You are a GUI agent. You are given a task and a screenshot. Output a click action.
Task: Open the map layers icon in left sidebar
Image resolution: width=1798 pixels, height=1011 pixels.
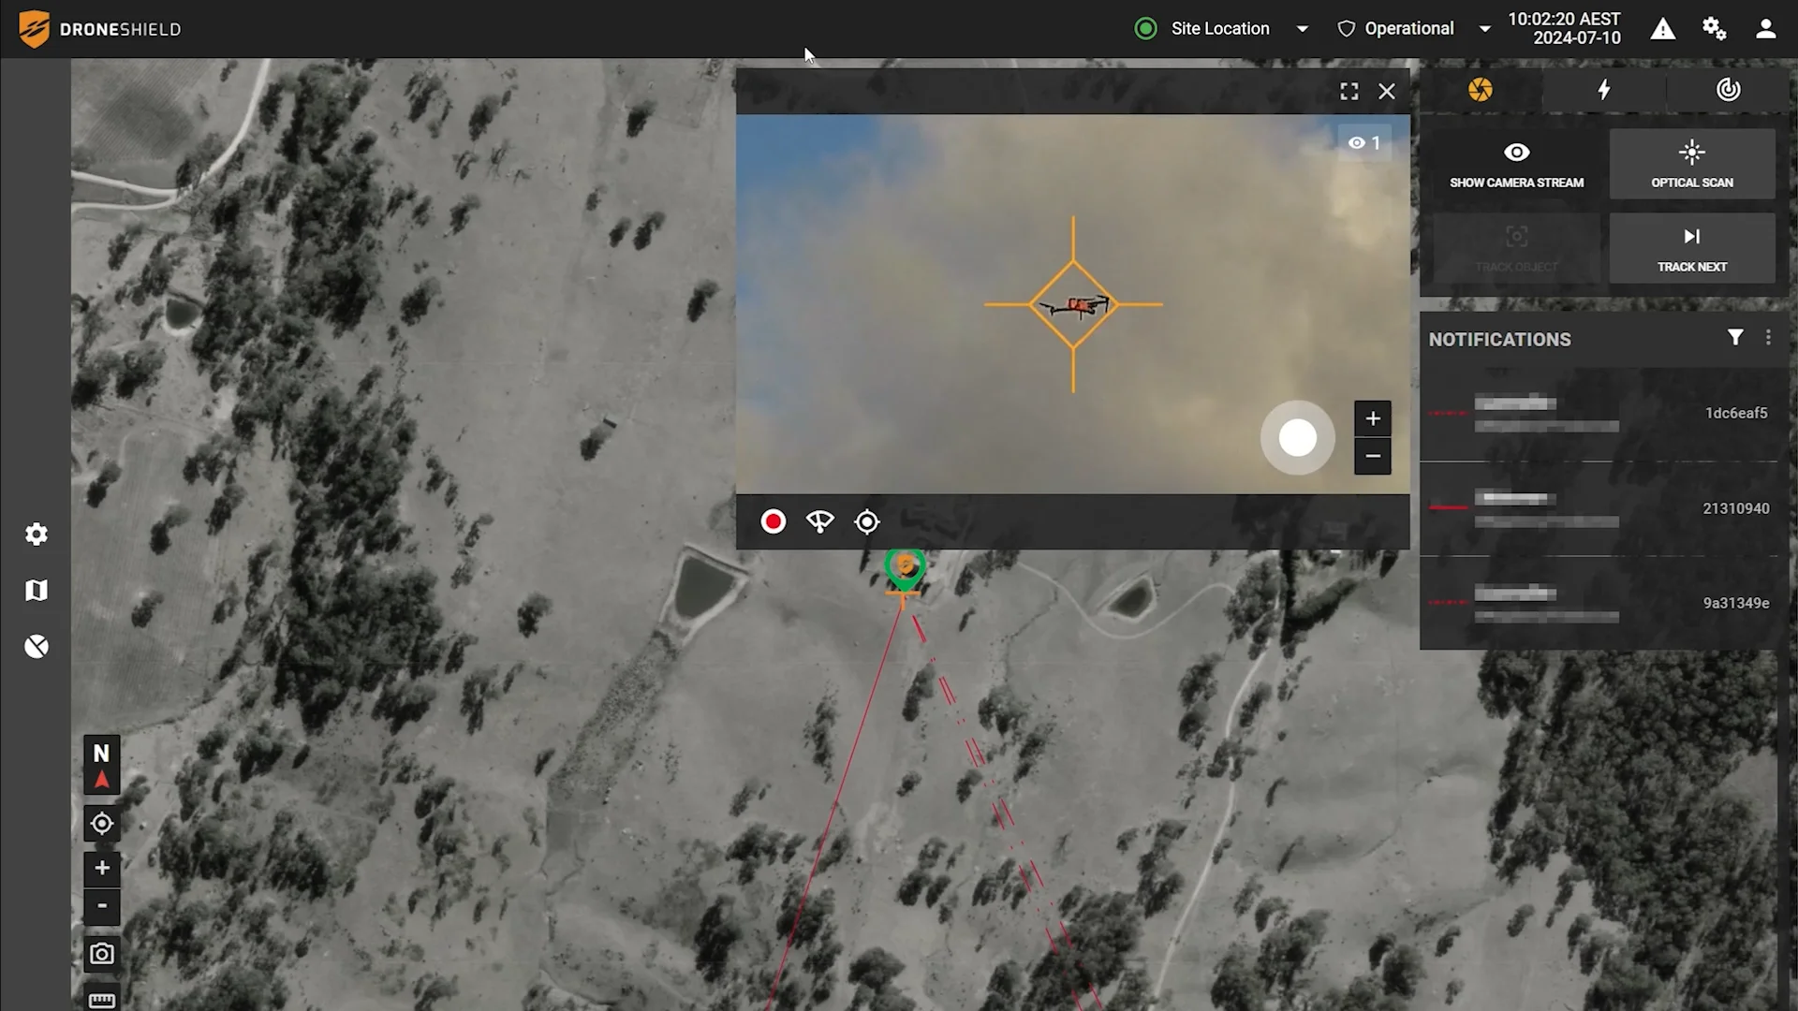point(37,590)
